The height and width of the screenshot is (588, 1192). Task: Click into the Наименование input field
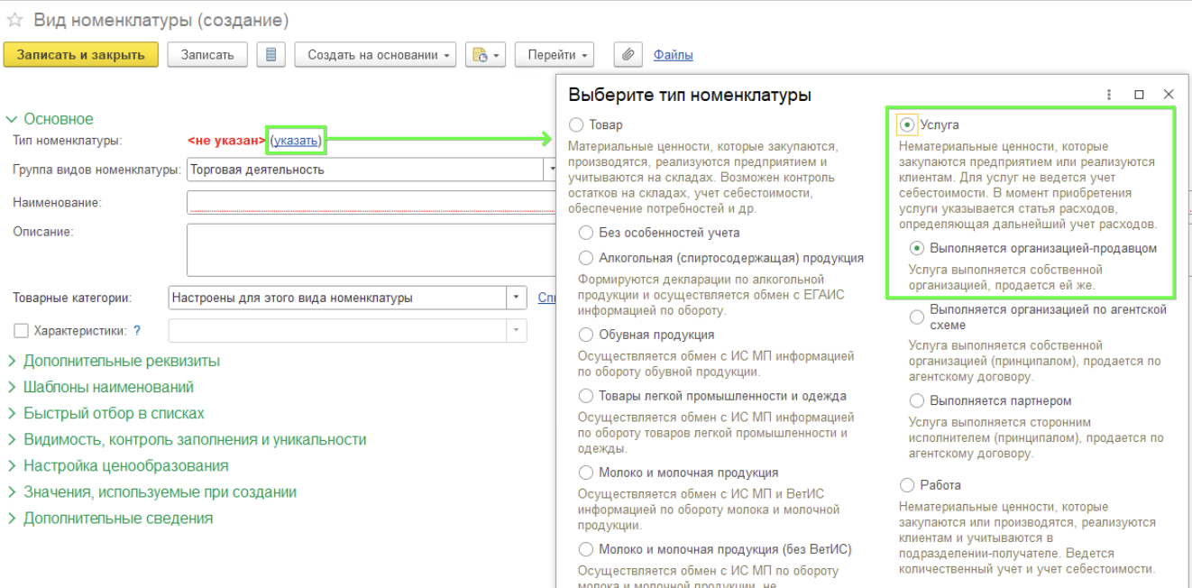tap(370, 203)
